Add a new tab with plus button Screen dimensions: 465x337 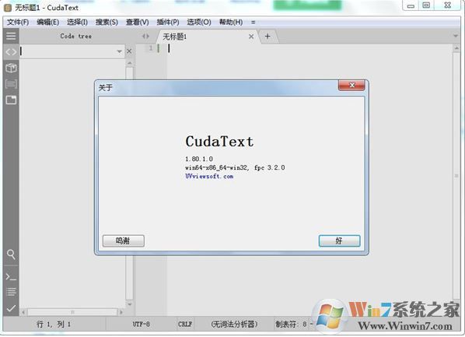click(267, 37)
